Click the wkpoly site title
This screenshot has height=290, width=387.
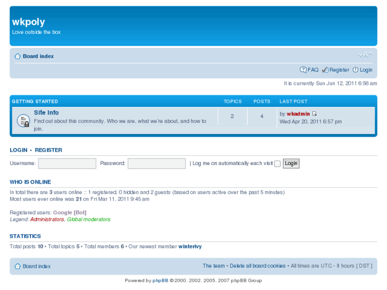[28, 22]
